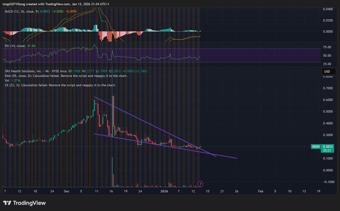Click the SRXH symbol label on price axis
The height and width of the screenshot is (211, 340).
click(x=316, y=146)
